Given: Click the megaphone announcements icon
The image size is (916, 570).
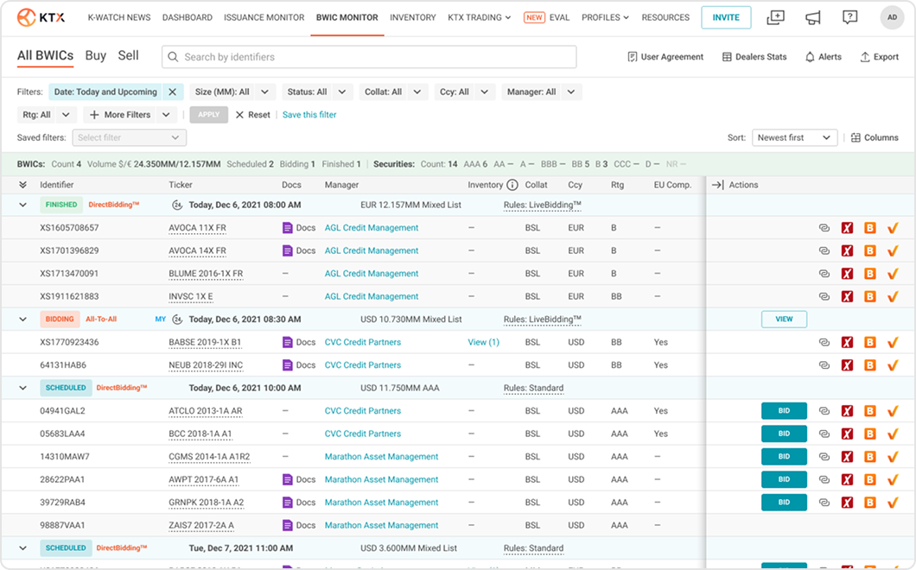Looking at the screenshot, I should (x=812, y=17).
